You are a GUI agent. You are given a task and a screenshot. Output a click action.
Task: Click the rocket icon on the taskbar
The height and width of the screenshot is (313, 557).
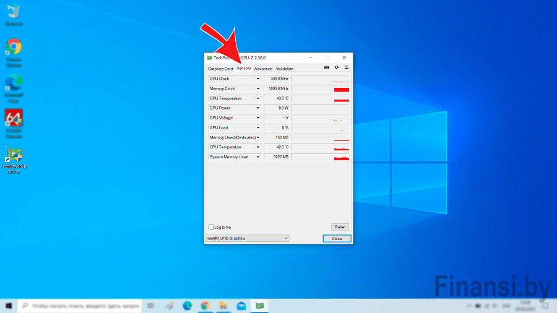click(170, 306)
